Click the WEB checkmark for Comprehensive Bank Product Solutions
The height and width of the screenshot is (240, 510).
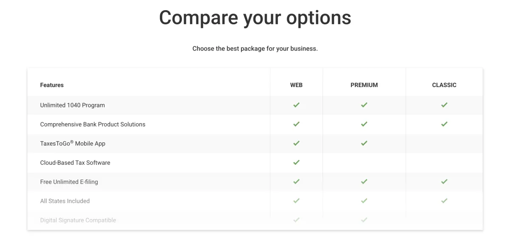tap(296, 124)
